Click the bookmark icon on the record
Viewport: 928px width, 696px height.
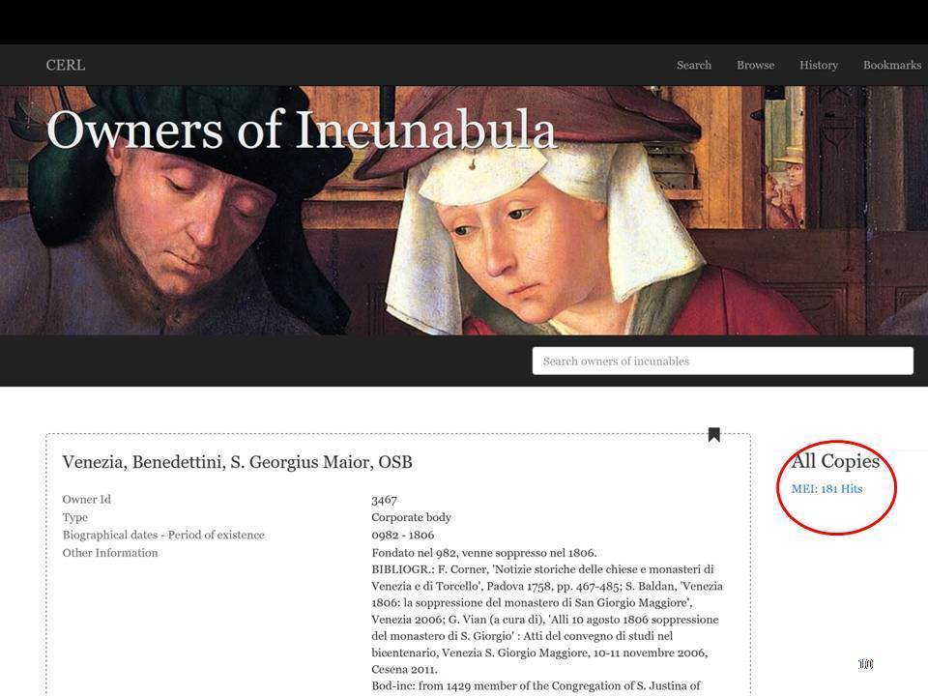pos(713,434)
